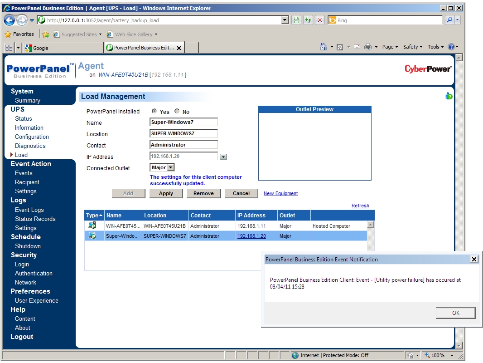Open the address bar history dropdown
The image size is (483, 363).
pyautogui.click(x=285, y=20)
